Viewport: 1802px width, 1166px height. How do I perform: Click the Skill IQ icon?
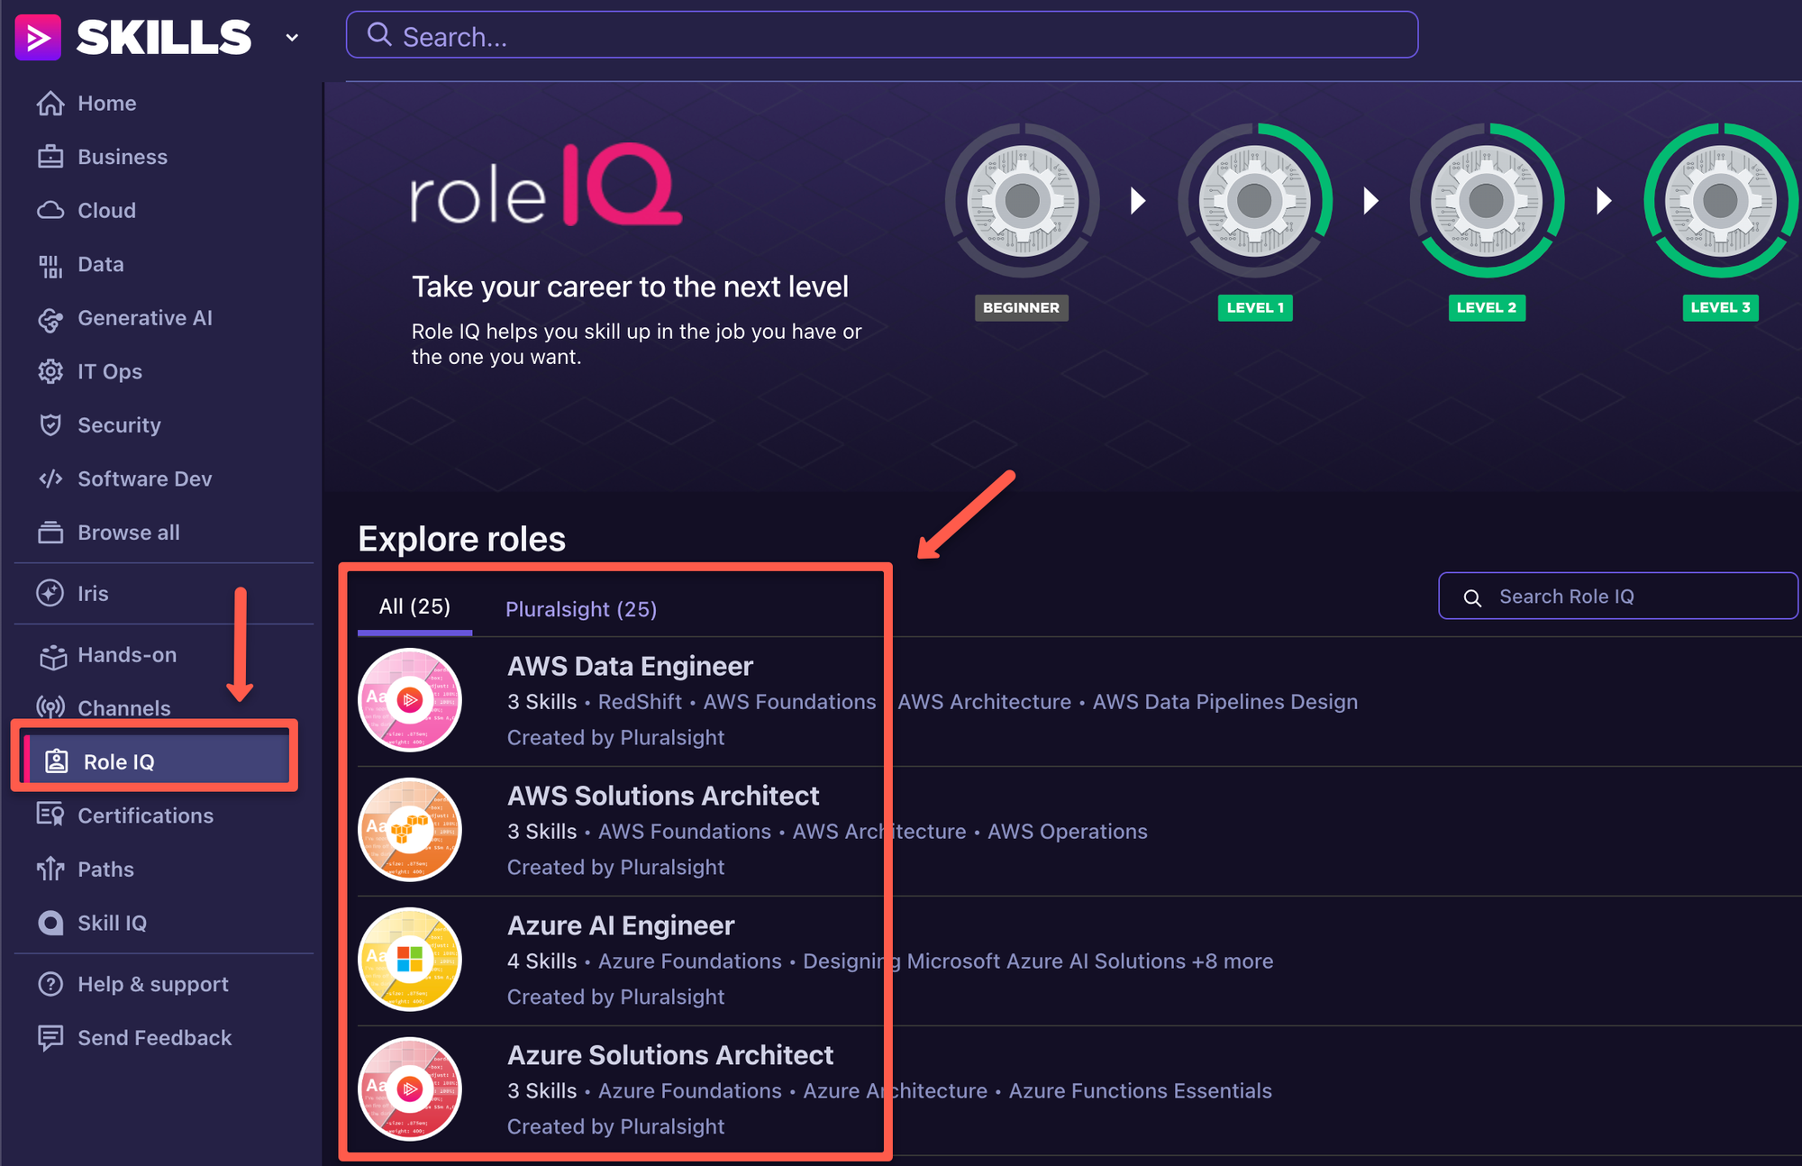click(51, 923)
